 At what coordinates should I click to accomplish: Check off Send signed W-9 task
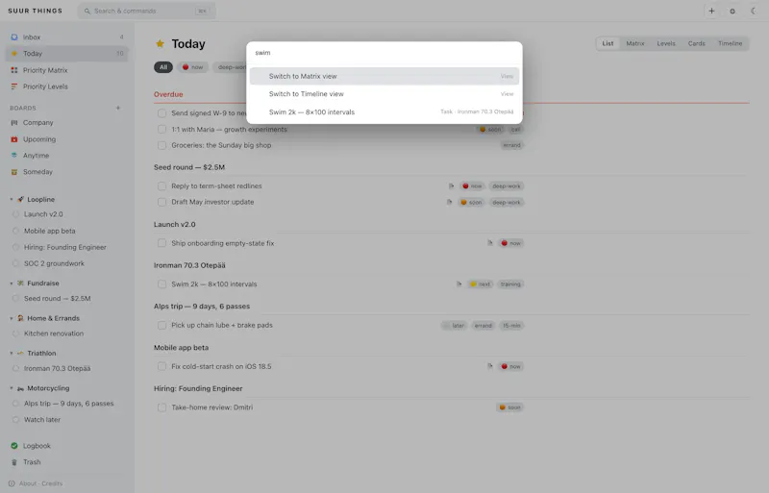(x=161, y=113)
